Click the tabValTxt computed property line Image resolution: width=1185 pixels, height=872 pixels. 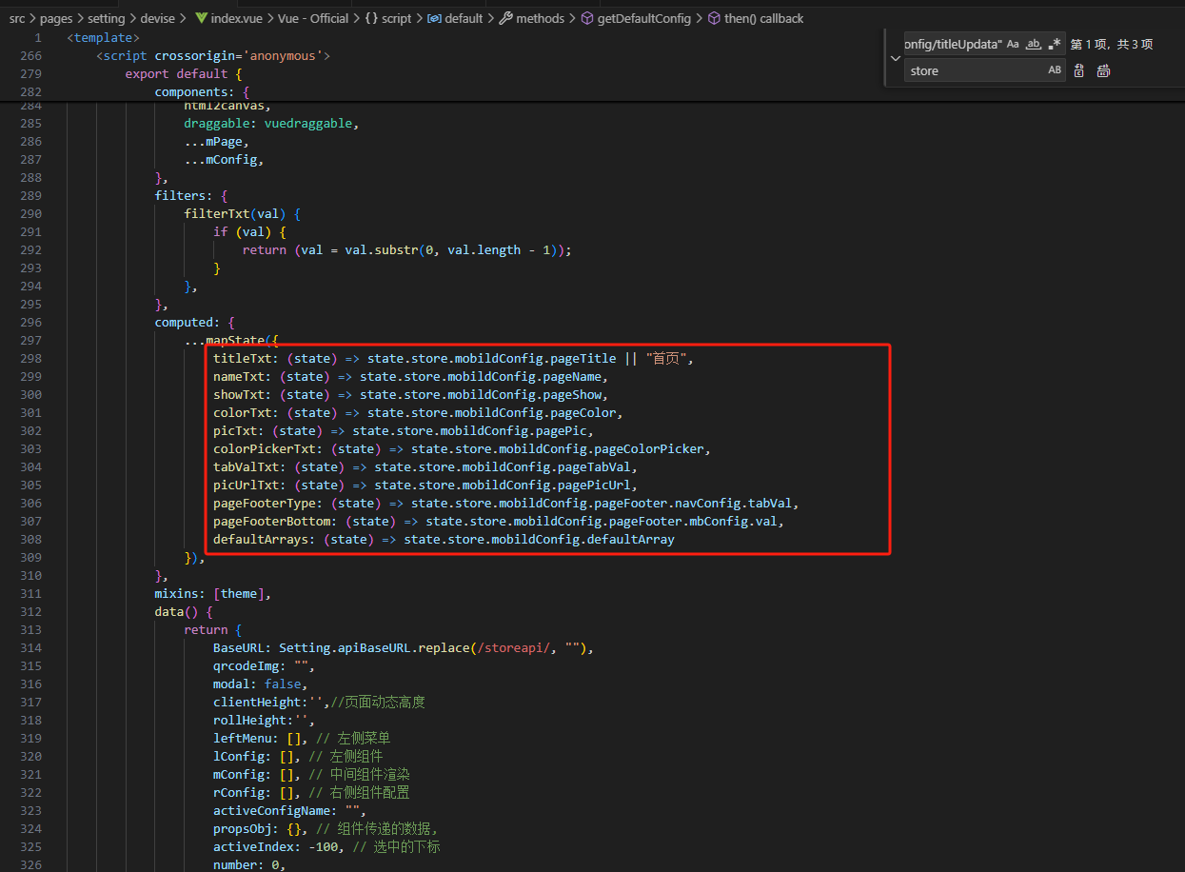tap(425, 466)
